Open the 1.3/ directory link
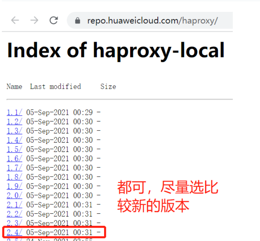The width and height of the screenshot is (260, 241). 14,131
